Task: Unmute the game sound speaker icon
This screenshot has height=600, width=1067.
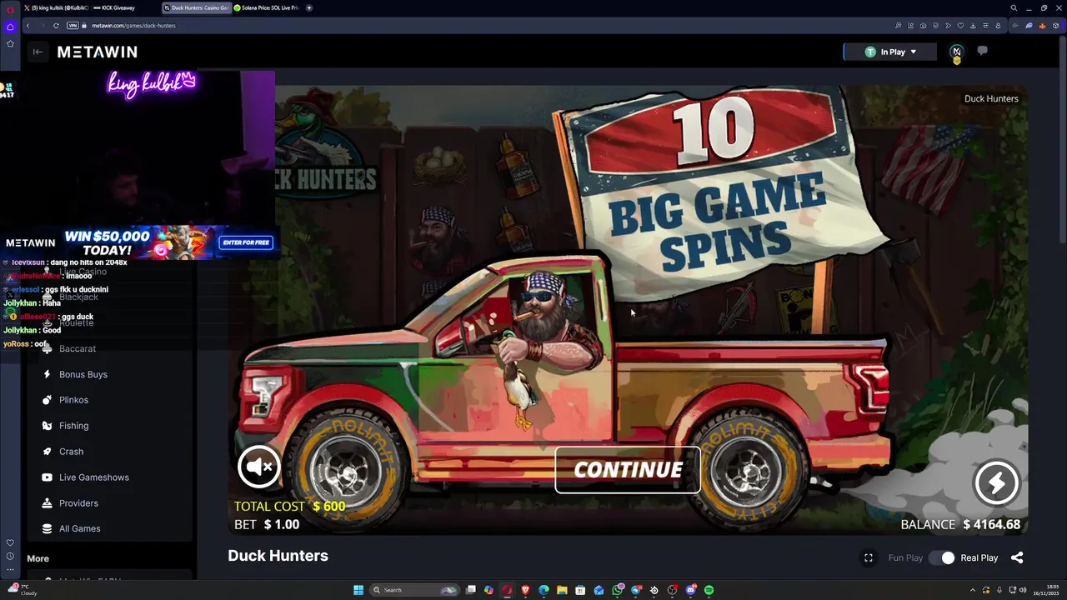Action: [258, 467]
